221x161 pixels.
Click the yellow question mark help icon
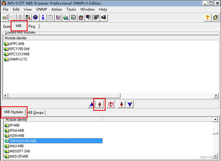point(207,17)
